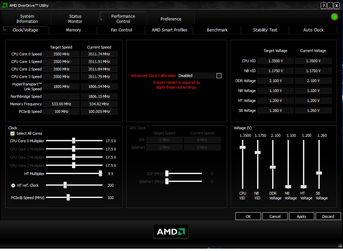Click the empty Northbridge Speed target field
Image resolution: width=343 pixels, height=251 pixels.
pyautogui.click(x=61, y=96)
